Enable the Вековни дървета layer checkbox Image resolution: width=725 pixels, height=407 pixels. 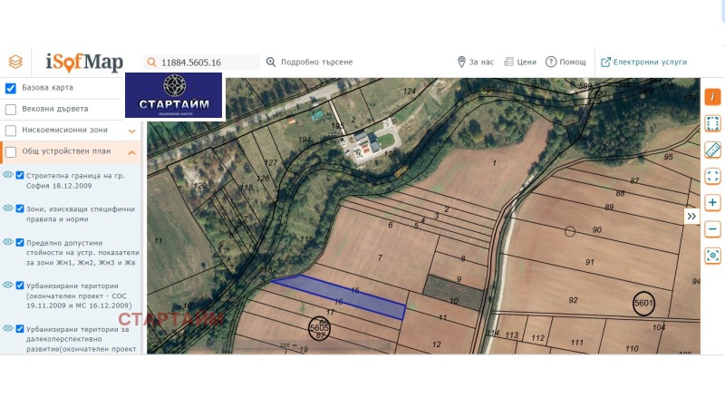coord(11,109)
